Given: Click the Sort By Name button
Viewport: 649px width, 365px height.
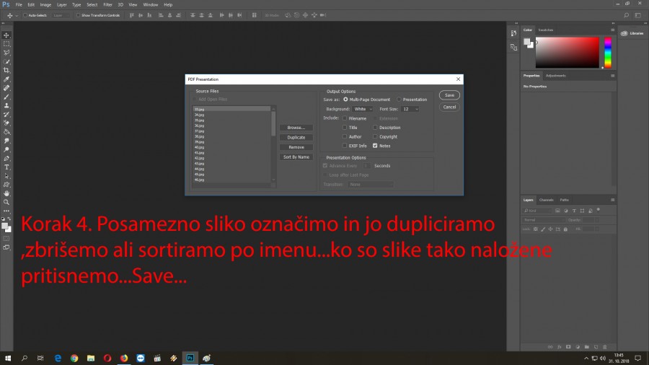Looking at the screenshot, I should tap(296, 157).
